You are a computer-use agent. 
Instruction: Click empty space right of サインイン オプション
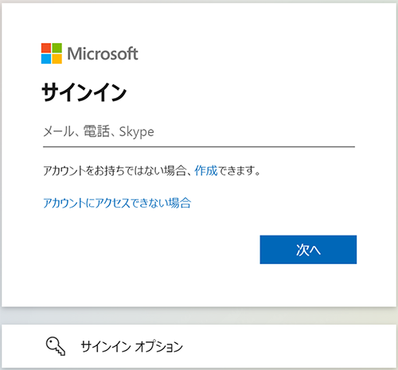point(289,346)
